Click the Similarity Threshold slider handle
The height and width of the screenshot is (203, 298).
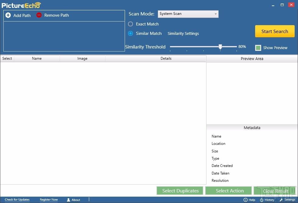(220, 47)
